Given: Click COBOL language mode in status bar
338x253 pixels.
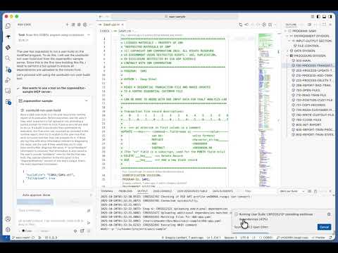Looking at the screenshot, I should tap(266, 238).
